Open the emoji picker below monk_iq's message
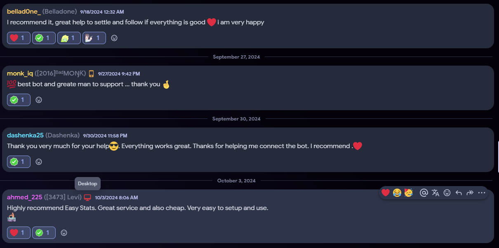Screen dimensions: 499x248 (39, 100)
